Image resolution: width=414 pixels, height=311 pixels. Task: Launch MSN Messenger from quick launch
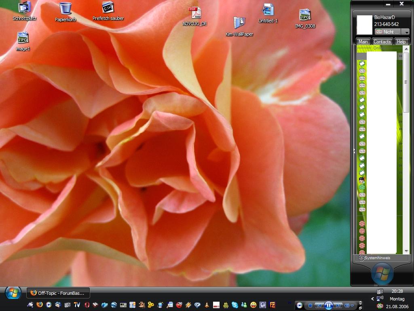[244, 305]
